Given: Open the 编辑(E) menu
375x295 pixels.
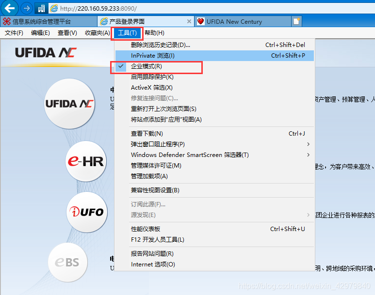Looking at the screenshot, I should (40, 33).
